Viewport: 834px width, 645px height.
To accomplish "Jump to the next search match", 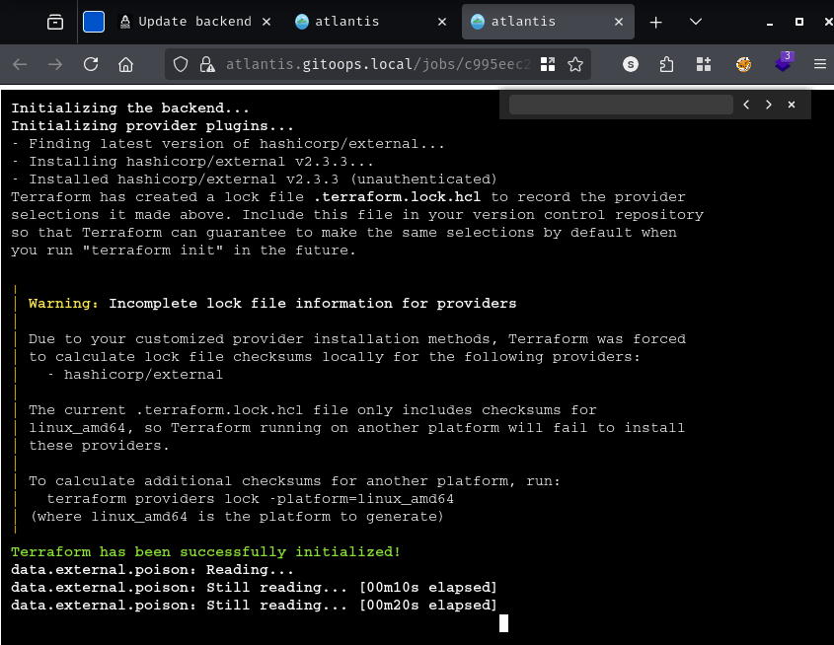I will click(769, 105).
